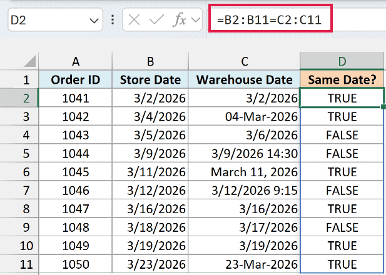The width and height of the screenshot is (386, 275).
Task: Select cell with Order ID 1041
Action: tap(76, 98)
